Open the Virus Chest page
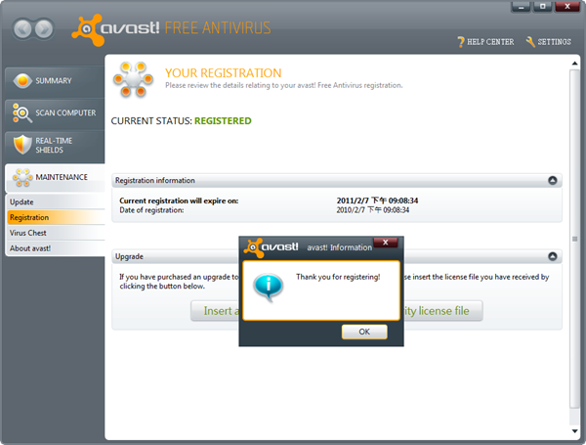This screenshot has width=586, height=445. tap(56, 233)
